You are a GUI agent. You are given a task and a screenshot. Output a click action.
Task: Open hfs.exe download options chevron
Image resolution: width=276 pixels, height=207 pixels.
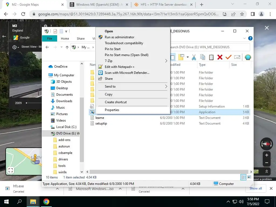[x=57, y=189]
